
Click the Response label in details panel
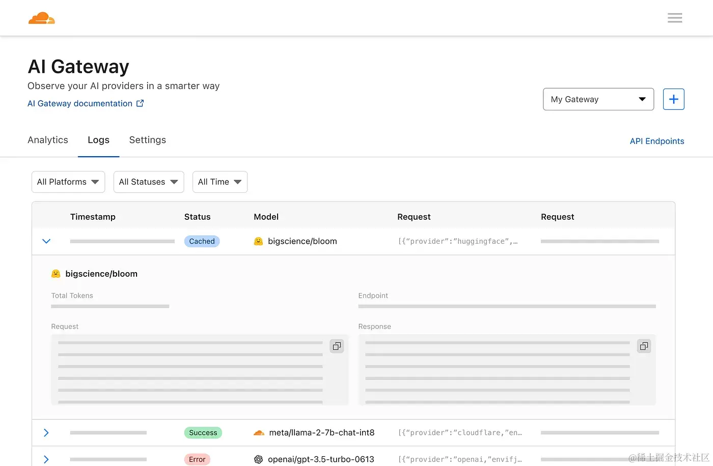coord(374,327)
